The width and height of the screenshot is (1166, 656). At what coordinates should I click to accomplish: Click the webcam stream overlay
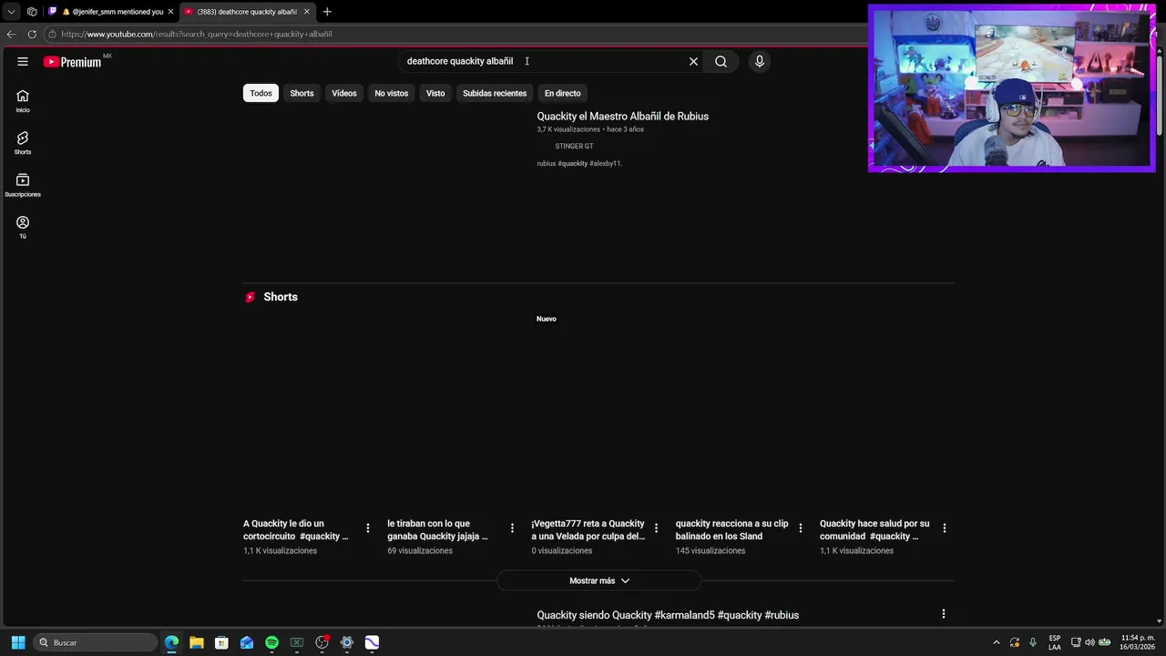tap(1012, 87)
